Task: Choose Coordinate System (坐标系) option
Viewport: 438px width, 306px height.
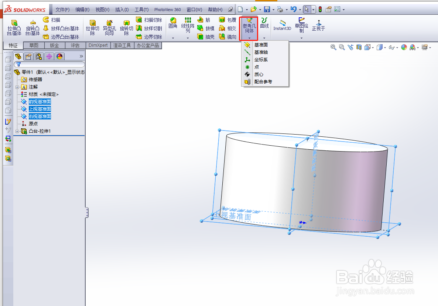Action: point(265,59)
